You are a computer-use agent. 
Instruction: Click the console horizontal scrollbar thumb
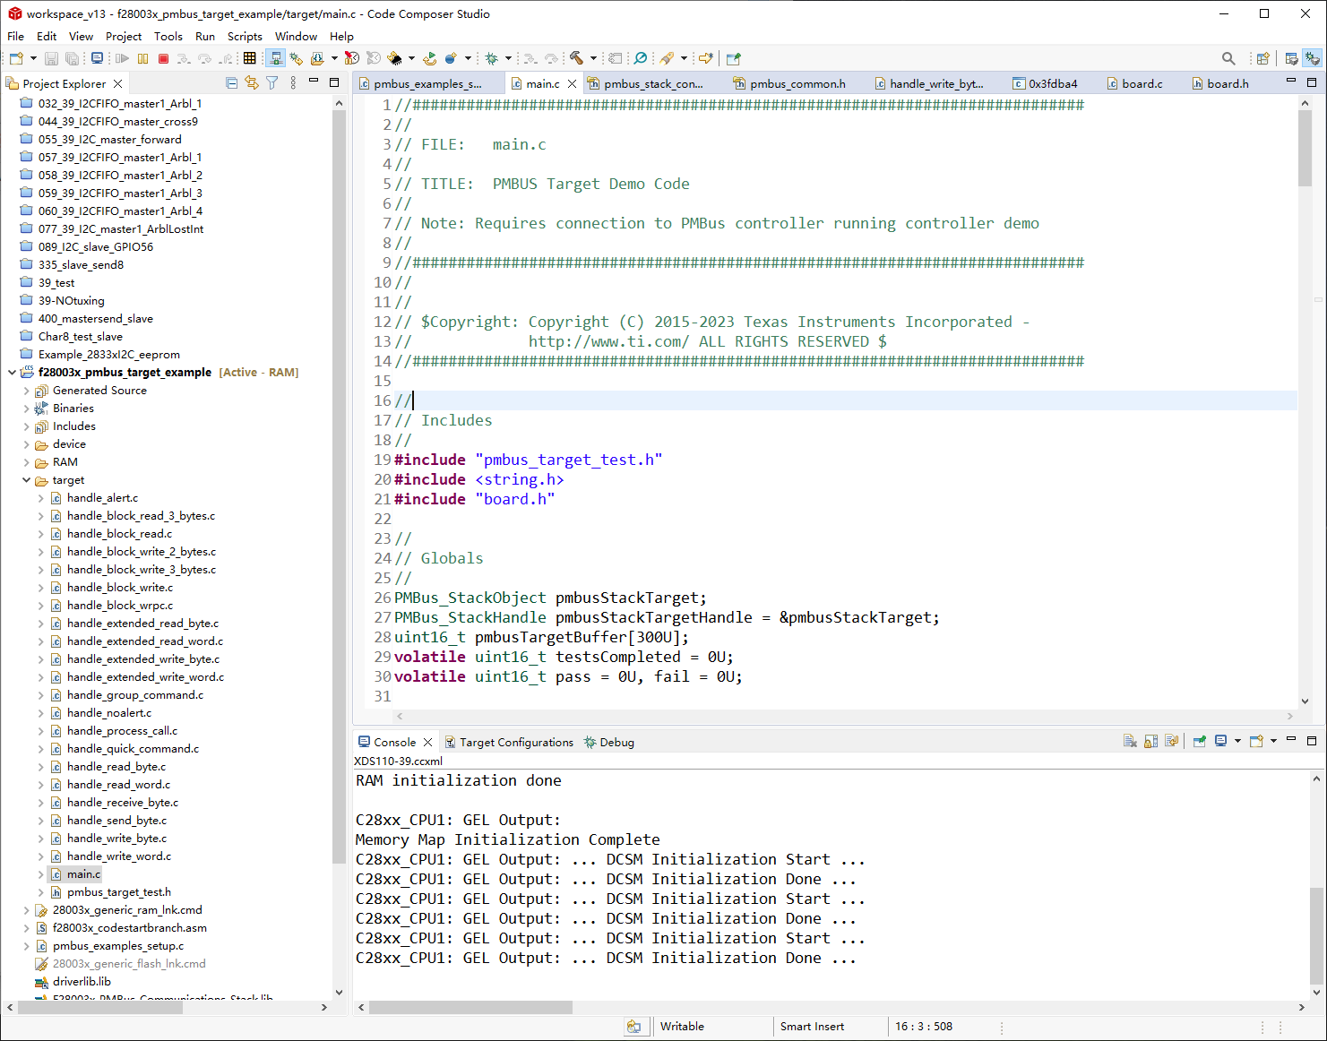point(470,1007)
